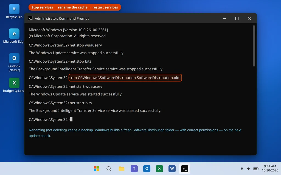Open the Wi-Fi network tray icon
The height and width of the screenshot is (175, 281).
click(x=242, y=168)
